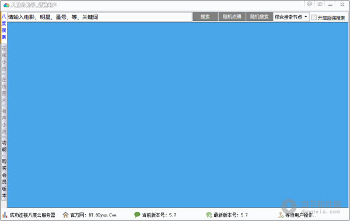The height and width of the screenshot is (221, 350).
Task: Open the 功能 side tab
Action: [4, 146]
